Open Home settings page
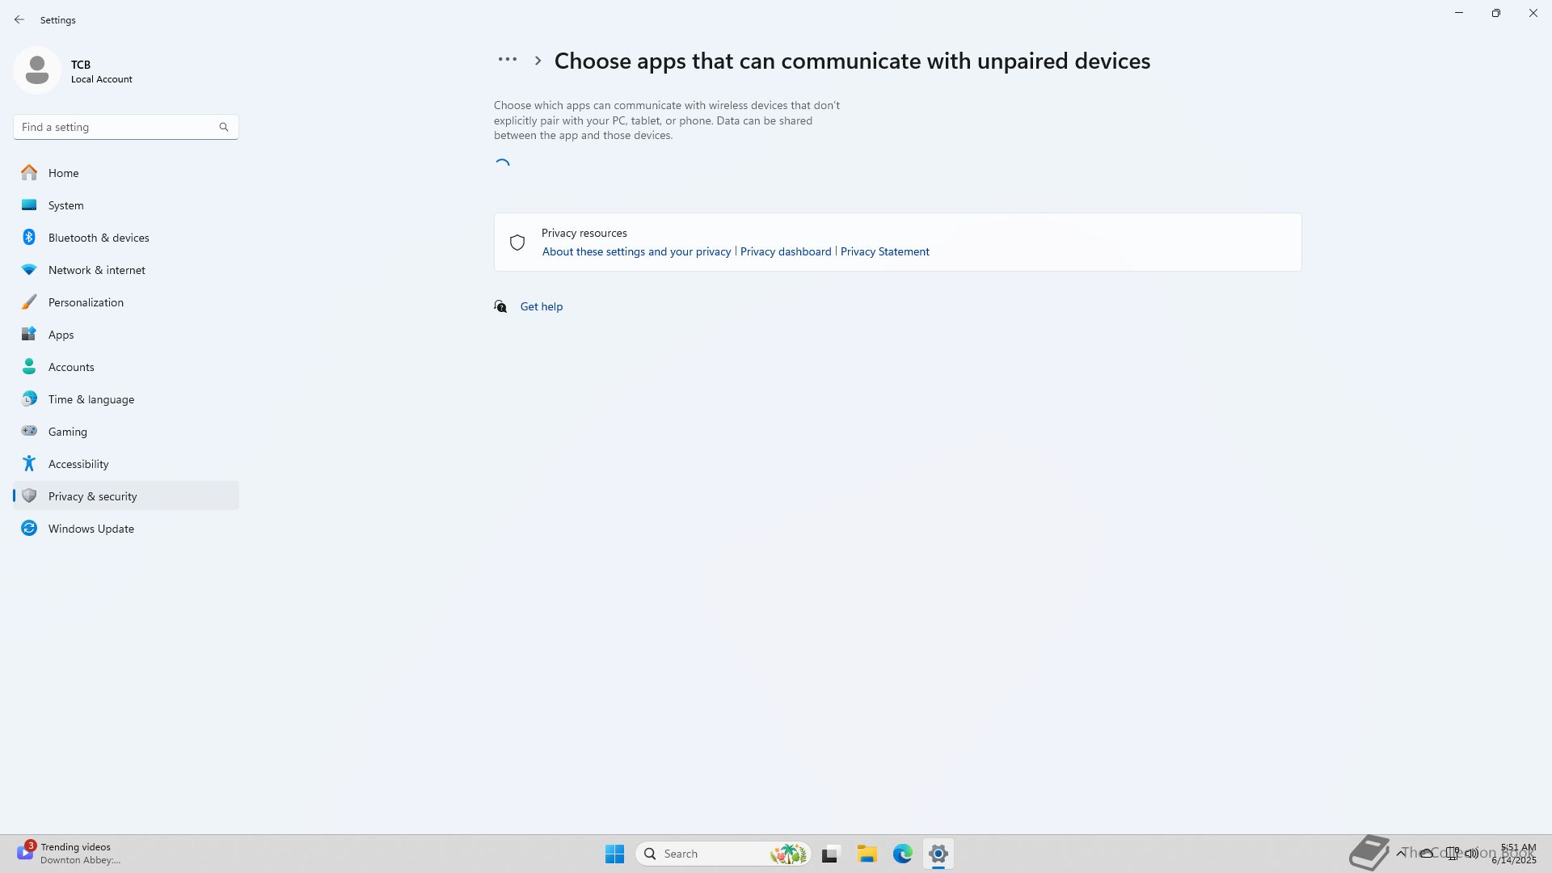1552x873 pixels. coord(63,173)
